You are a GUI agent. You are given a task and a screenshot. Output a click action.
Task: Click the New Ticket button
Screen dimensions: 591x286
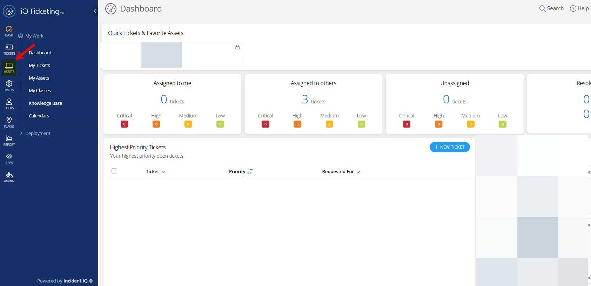449,147
